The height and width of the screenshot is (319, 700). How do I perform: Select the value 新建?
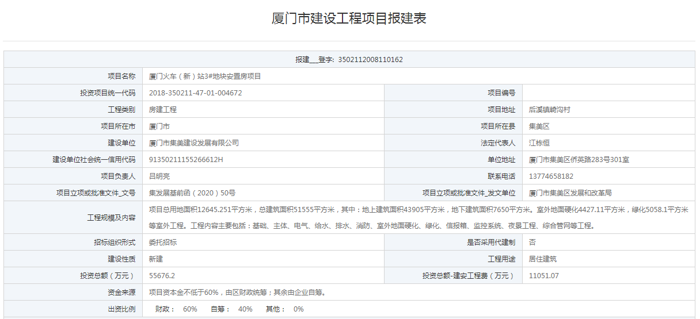156,259
